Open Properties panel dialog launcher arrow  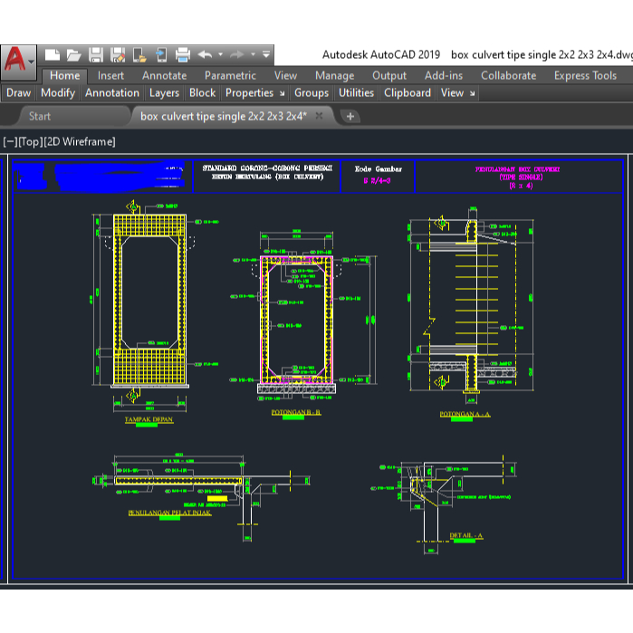click(x=283, y=93)
